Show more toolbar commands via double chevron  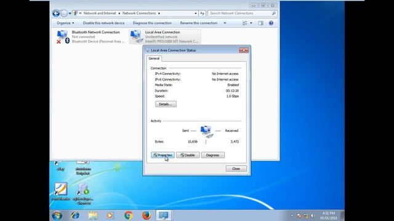coord(225,23)
